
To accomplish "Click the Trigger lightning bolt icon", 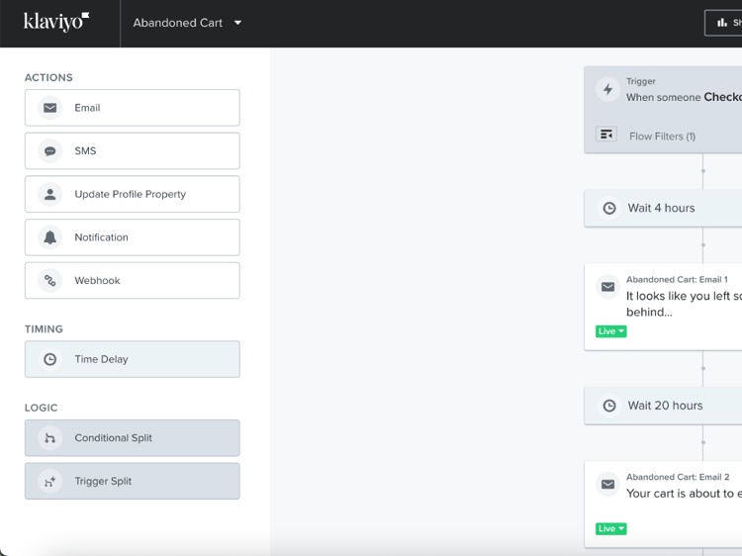I will pyautogui.click(x=608, y=89).
